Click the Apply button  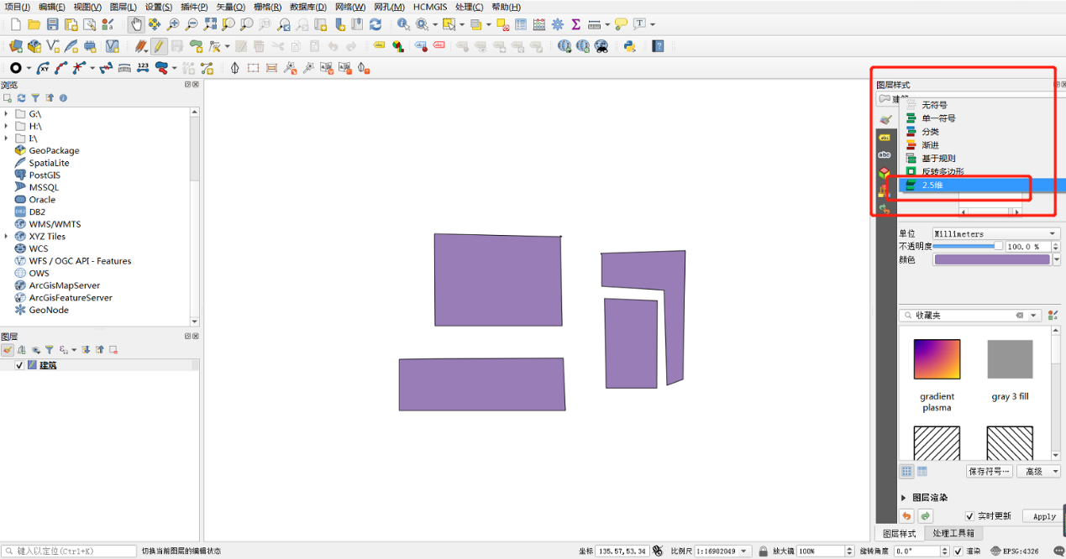[1044, 516]
